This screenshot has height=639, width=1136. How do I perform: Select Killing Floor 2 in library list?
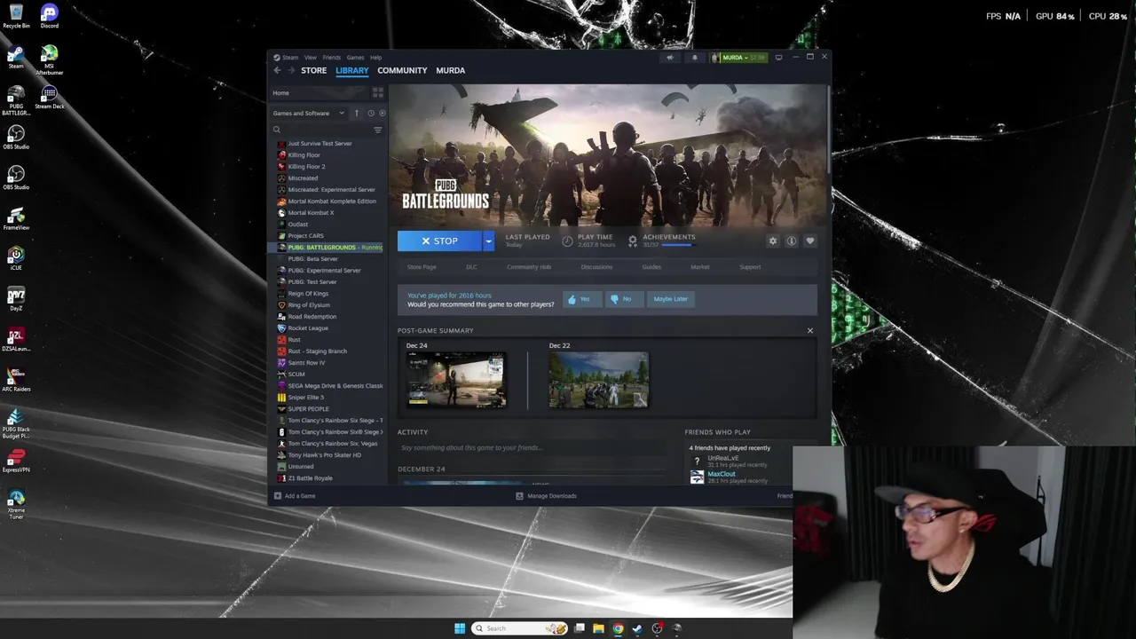[x=306, y=166]
